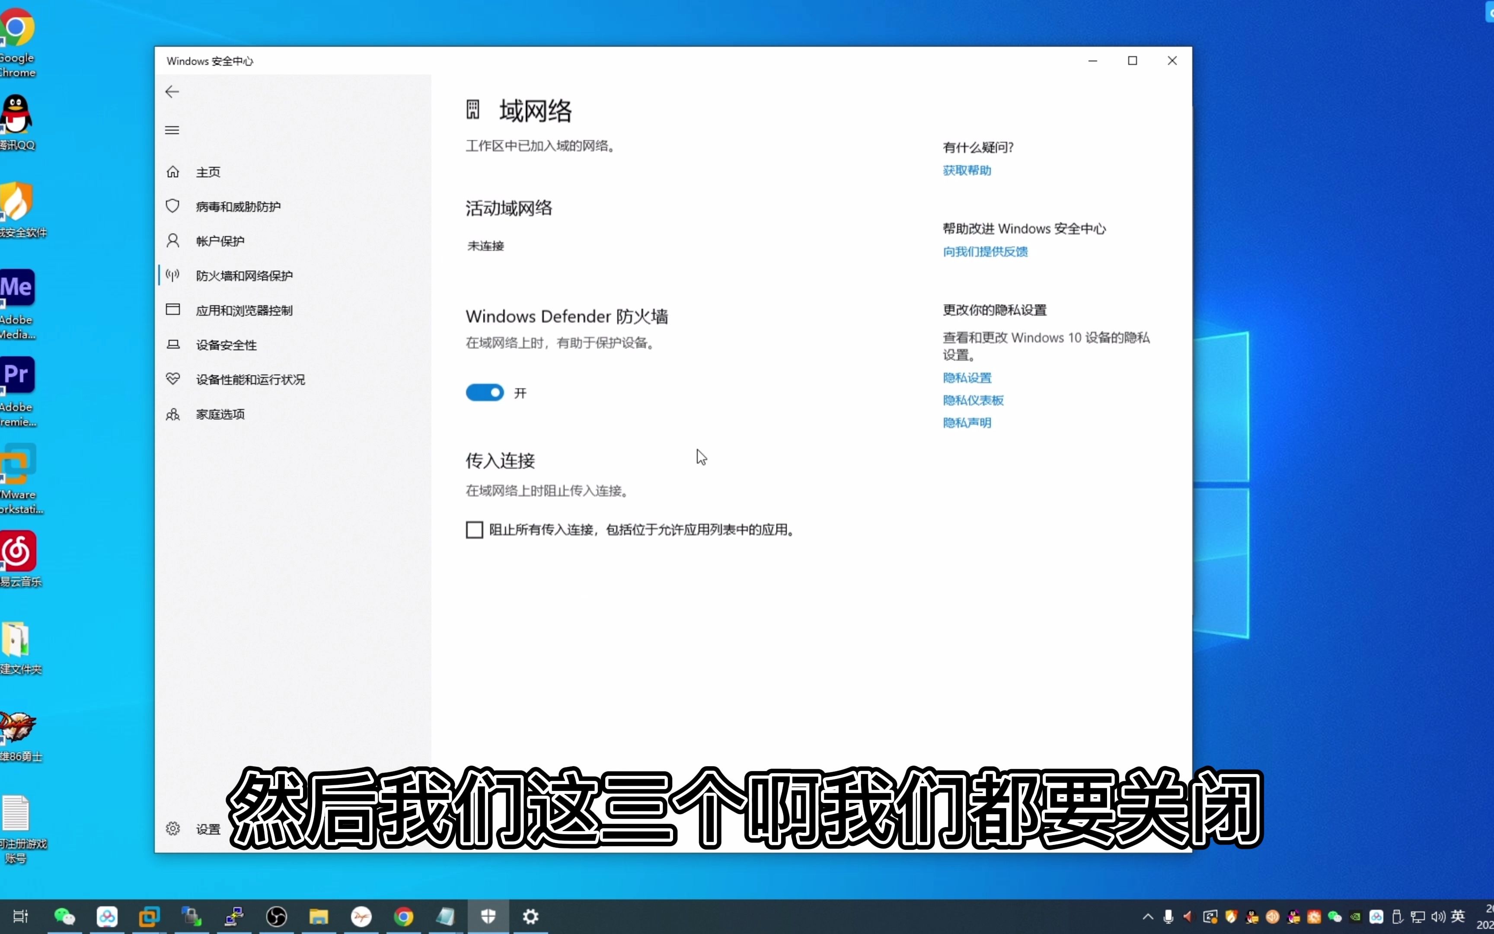Click 获取帮助 help link

pyautogui.click(x=967, y=170)
